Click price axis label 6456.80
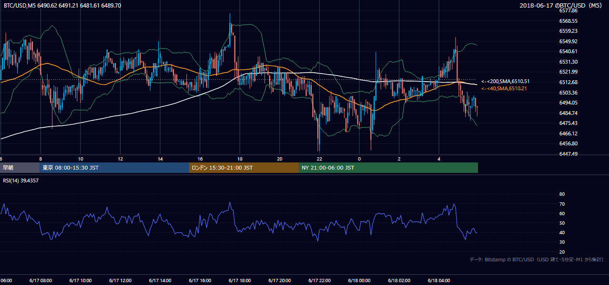Image resolution: width=609 pixels, height=285 pixels. coord(568,143)
